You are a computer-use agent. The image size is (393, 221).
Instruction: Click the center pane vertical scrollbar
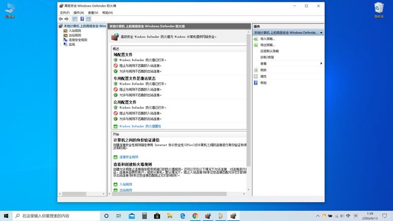pyautogui.click(x=248, y=100)
